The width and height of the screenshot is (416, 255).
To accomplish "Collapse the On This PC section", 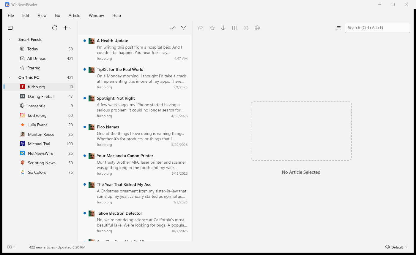I will pyautogui.click(x=10, y=77).
